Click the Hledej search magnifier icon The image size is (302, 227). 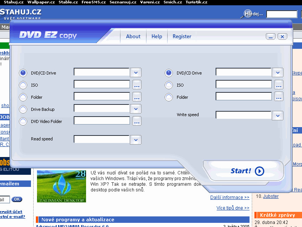[x=247, y=14]
